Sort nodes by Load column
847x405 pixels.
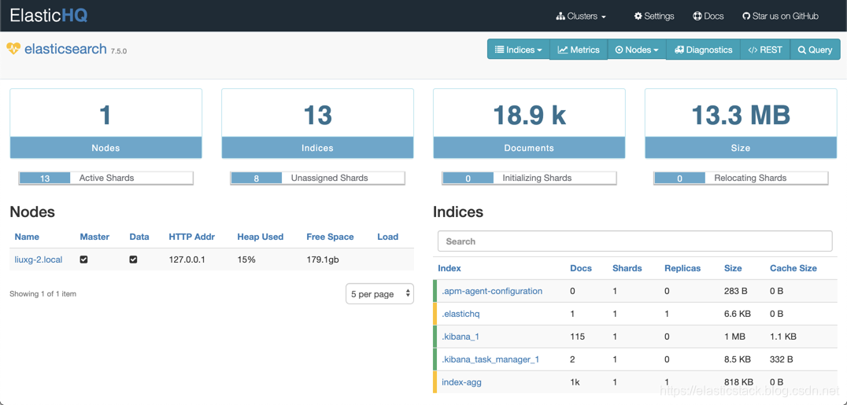tap(388, 237)
